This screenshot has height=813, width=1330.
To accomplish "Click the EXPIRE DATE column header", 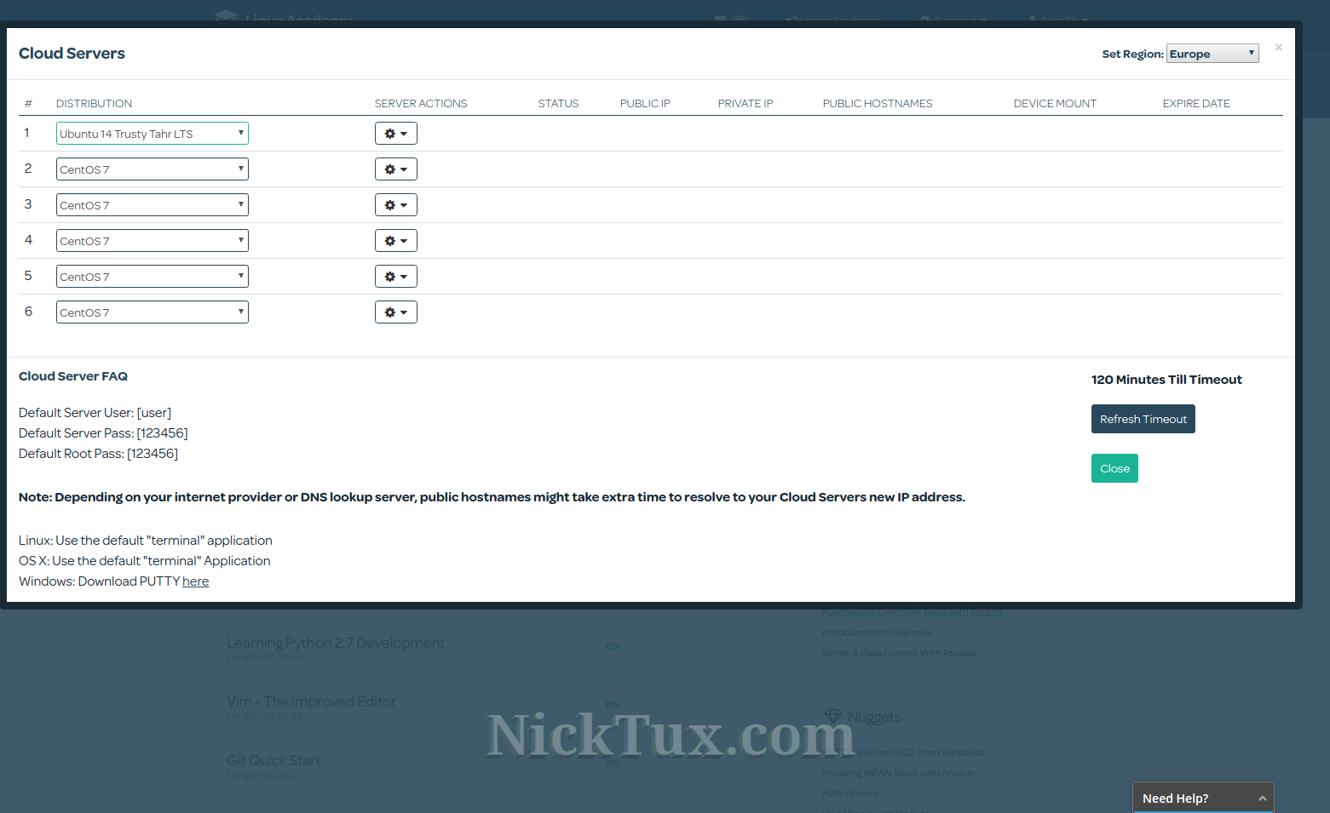I will point(1195,104).
